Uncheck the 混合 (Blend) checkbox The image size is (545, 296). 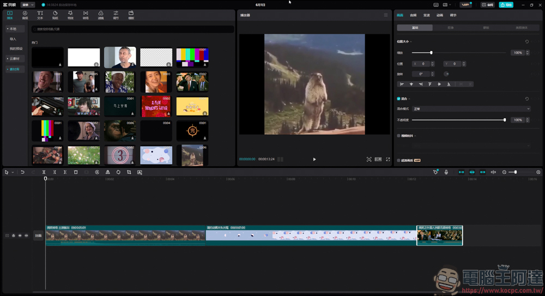click(x=399, y=99)
